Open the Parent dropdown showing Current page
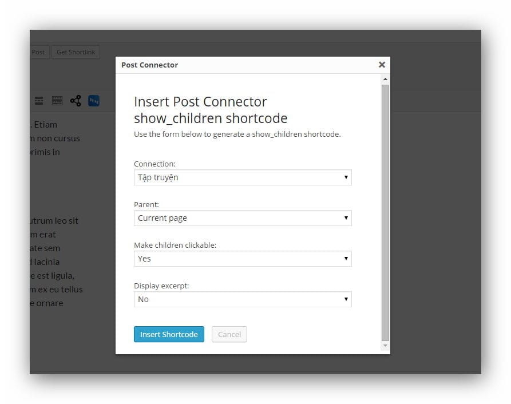Viewport: 511px width, 404px height. click(243, 218)
